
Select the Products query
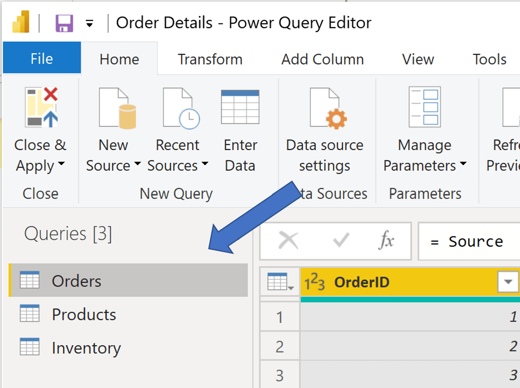84,314
